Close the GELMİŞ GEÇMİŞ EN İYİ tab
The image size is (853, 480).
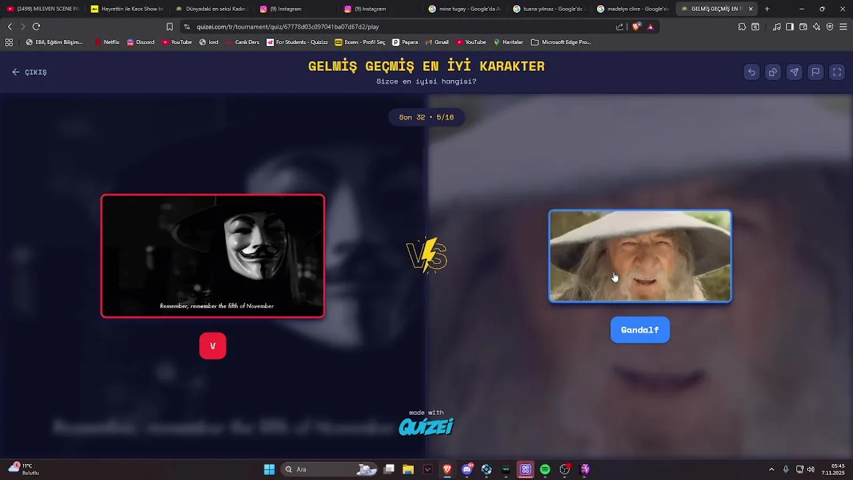750,9
